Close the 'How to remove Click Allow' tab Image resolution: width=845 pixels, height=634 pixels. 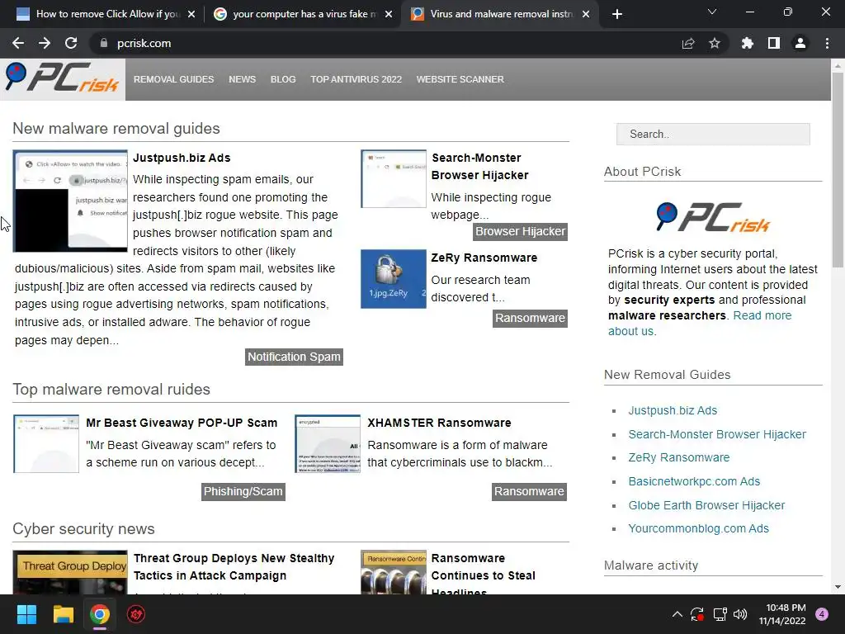click(191, 14)
